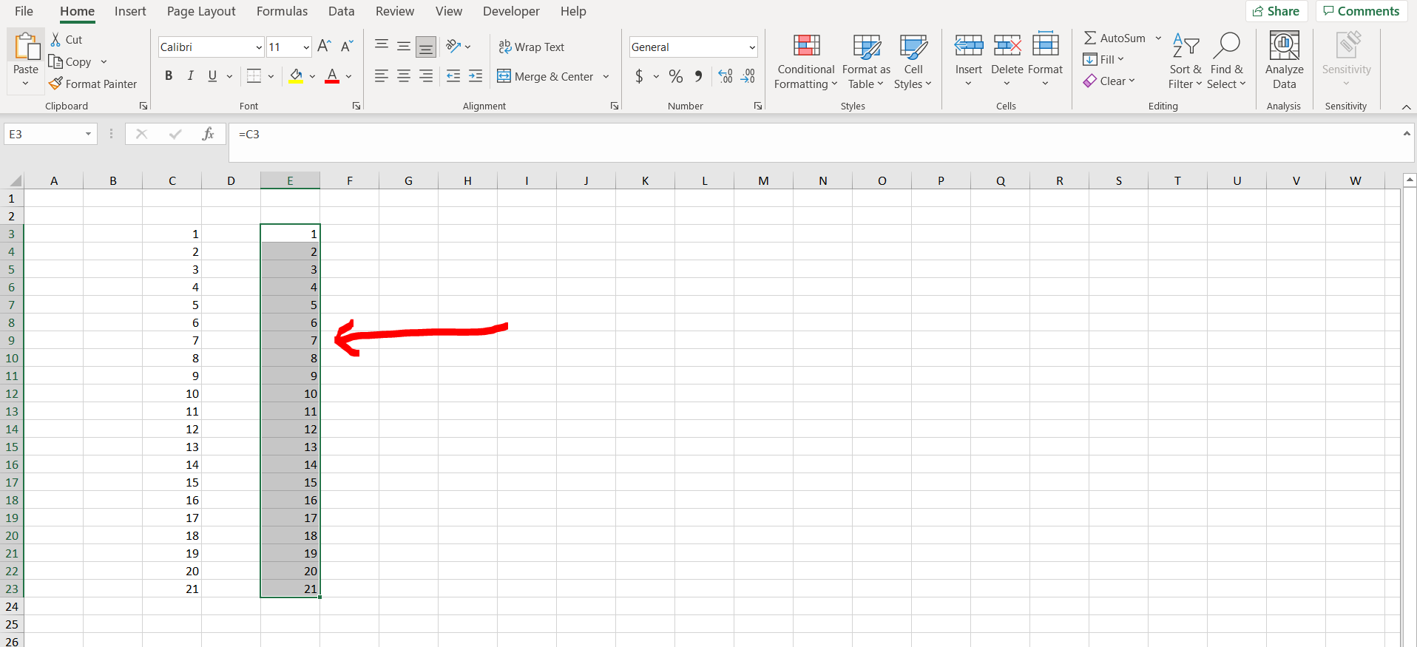The height and width of the screenshot is (647, 1417).
Task: Open Cell Styles gallery
Action: (x=913, y=62)
